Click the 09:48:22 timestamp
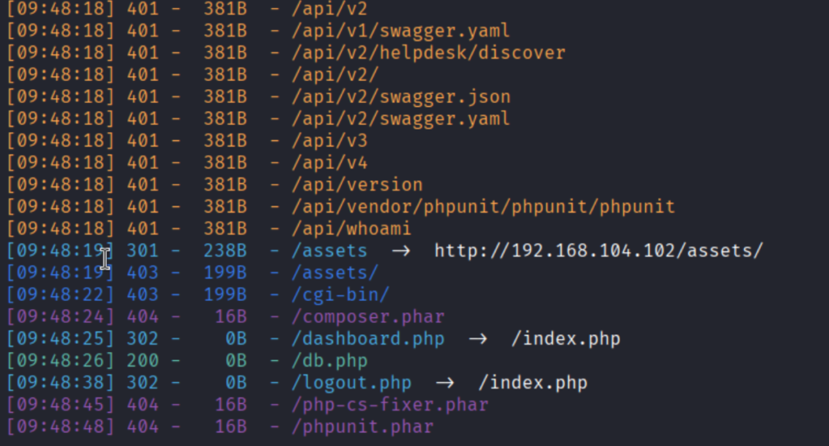 click(62, 295)
